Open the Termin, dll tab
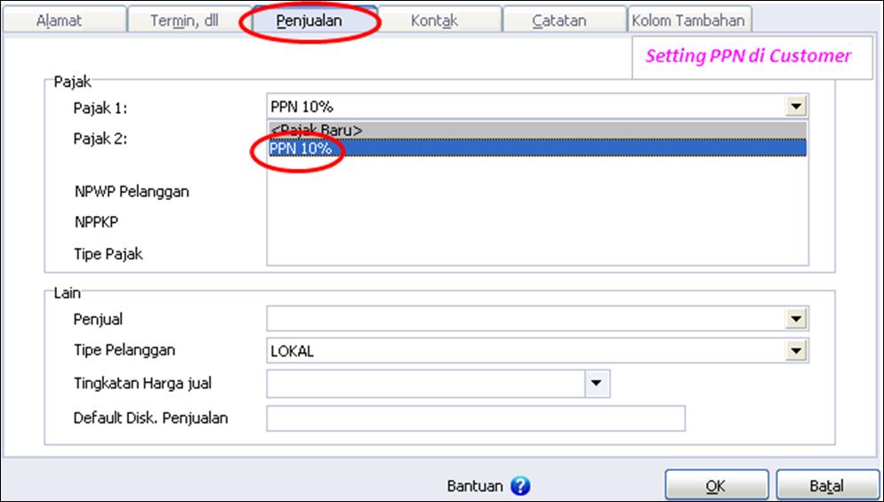The image size is (884, 502). [x=189, y=20]
